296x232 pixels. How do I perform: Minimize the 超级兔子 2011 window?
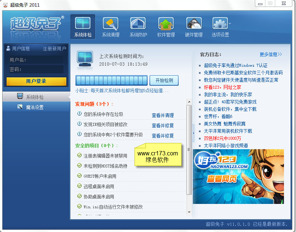pyautogui.click(x=260, y=4)
